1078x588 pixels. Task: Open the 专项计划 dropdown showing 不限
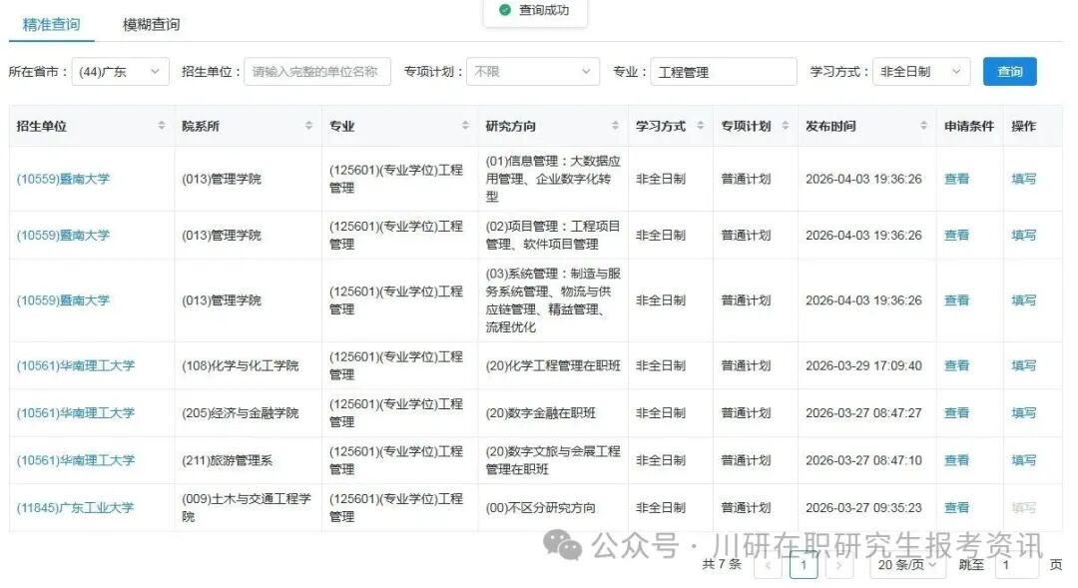pyautogui.click(x=532, y=71)
